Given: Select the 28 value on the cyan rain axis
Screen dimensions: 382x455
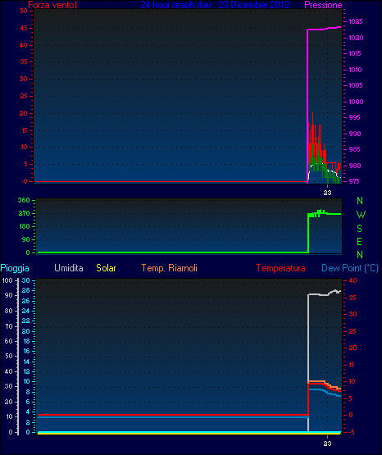Looking at the screenshot, I should tap(25, 290).
